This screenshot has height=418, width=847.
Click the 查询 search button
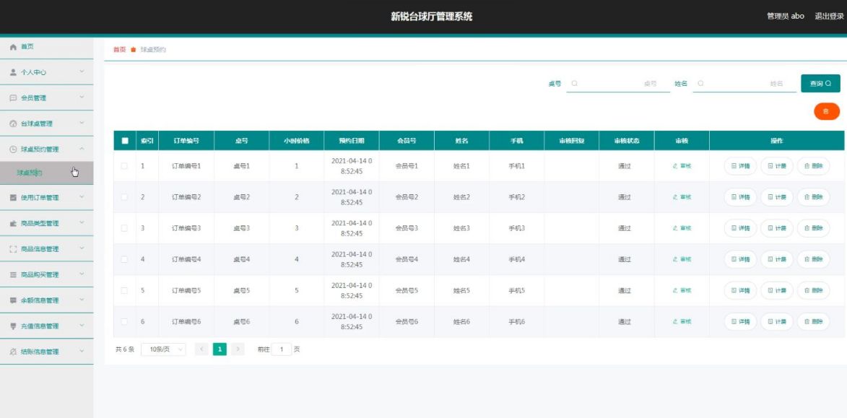820,84
